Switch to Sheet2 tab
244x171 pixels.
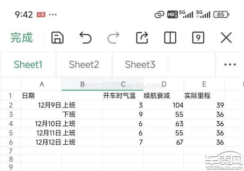click(84, 64)
